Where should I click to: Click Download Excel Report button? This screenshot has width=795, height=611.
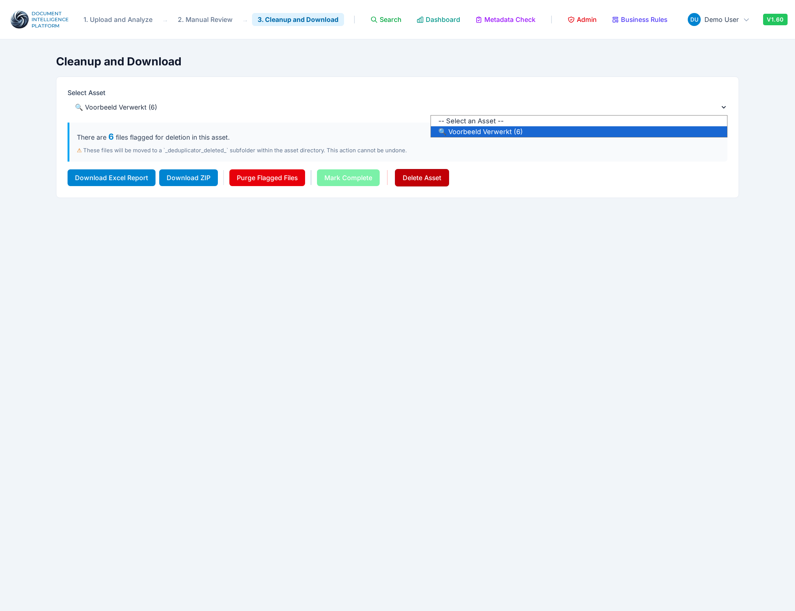[x=111, y=178]
